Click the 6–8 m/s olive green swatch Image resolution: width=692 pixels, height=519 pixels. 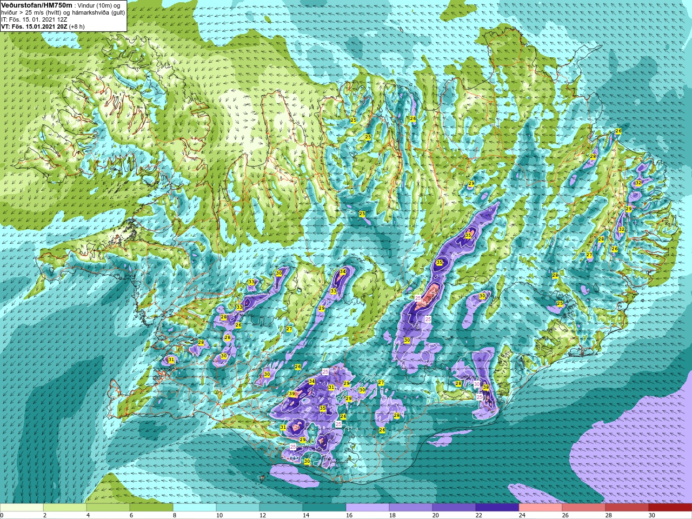(151, 508)
